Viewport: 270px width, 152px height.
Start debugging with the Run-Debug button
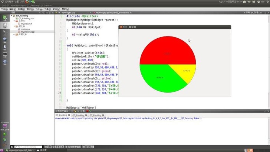(5, 140)
